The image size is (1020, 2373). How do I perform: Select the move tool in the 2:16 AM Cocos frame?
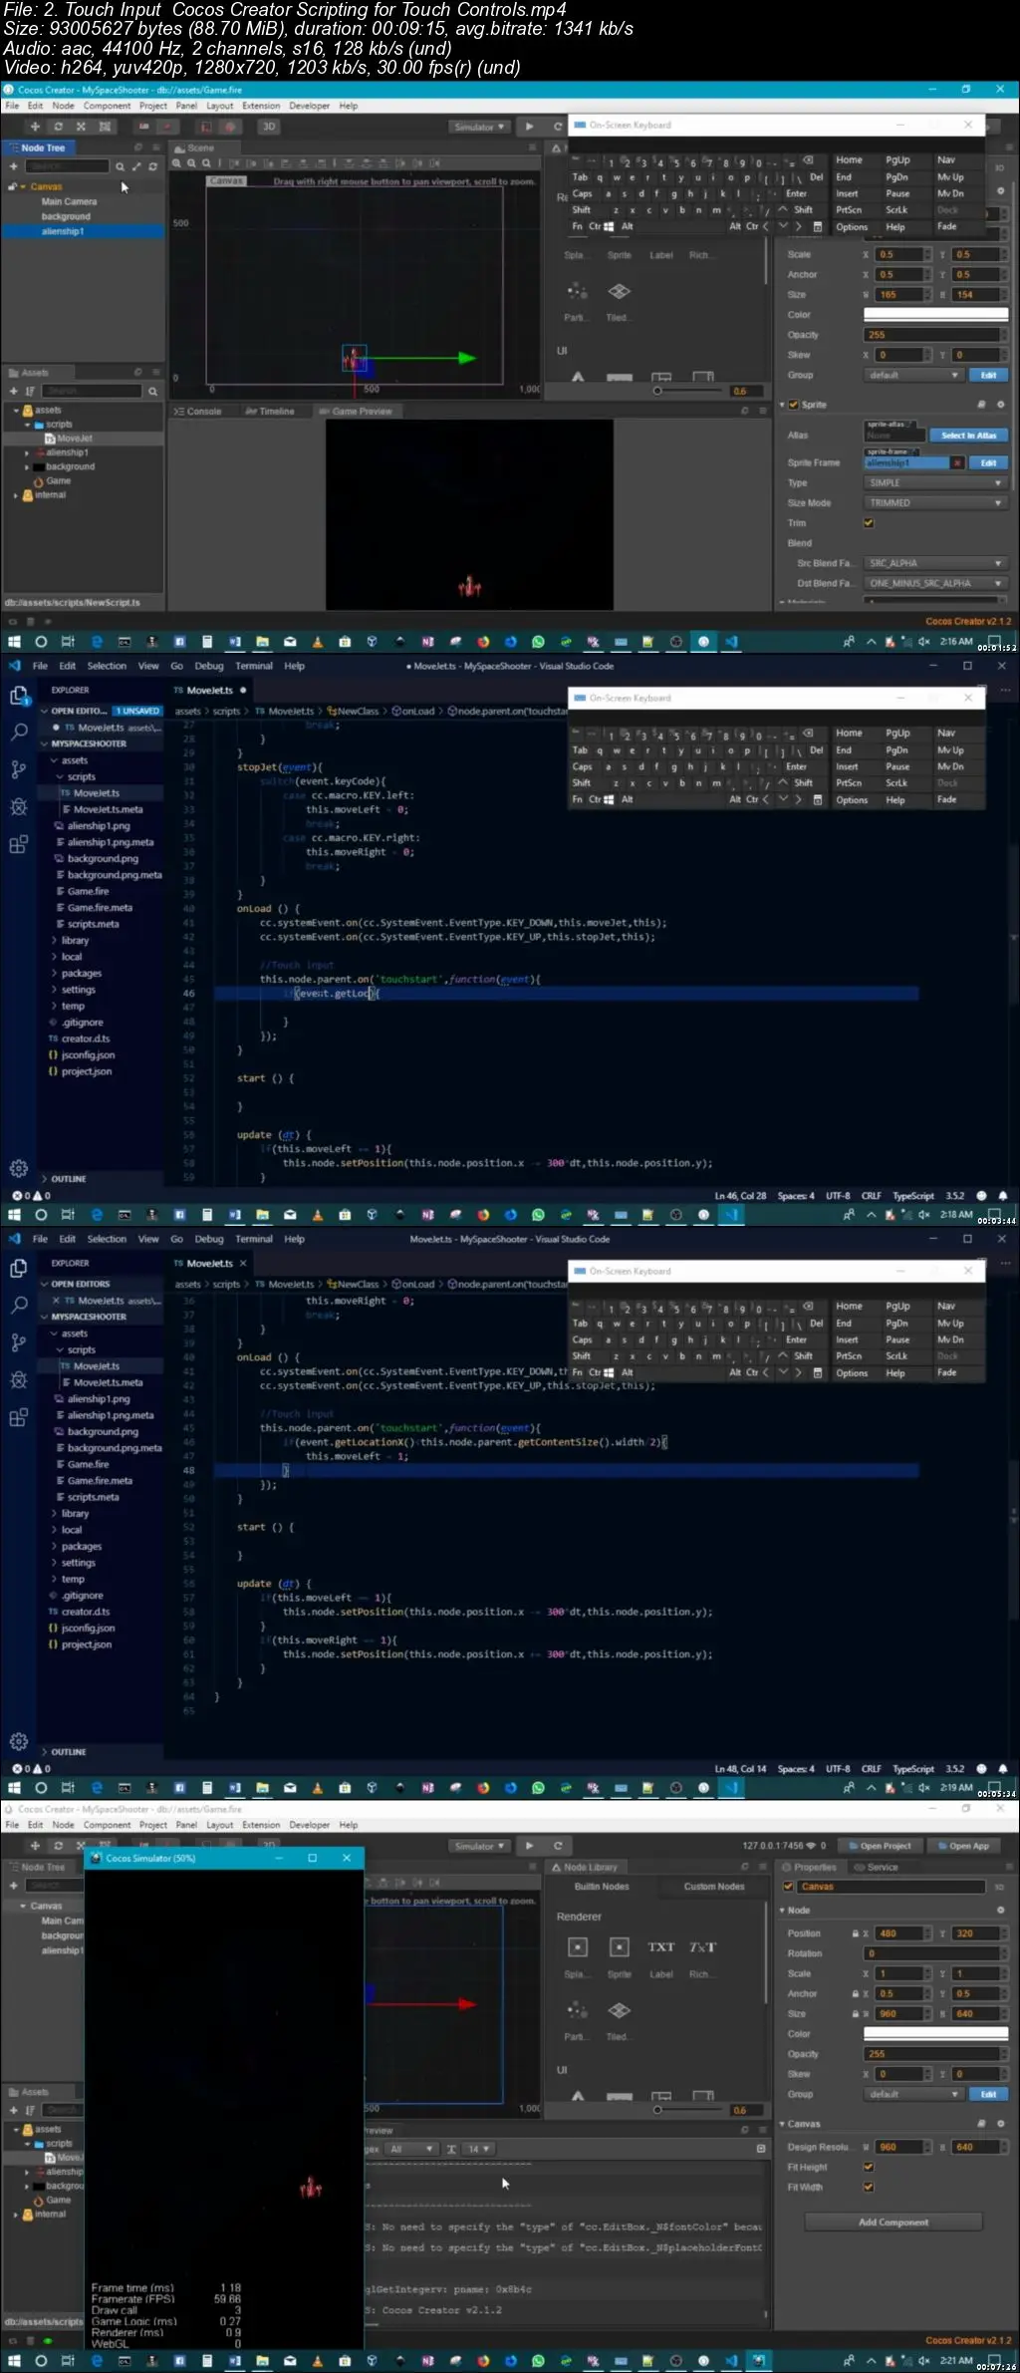coord(35,127)
